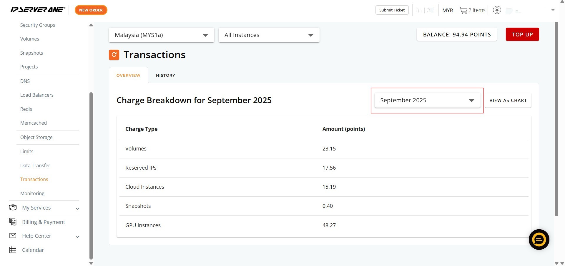565x266 pixels.
Task: Click the View As Chart button
Action: click(x=508, y=100)
